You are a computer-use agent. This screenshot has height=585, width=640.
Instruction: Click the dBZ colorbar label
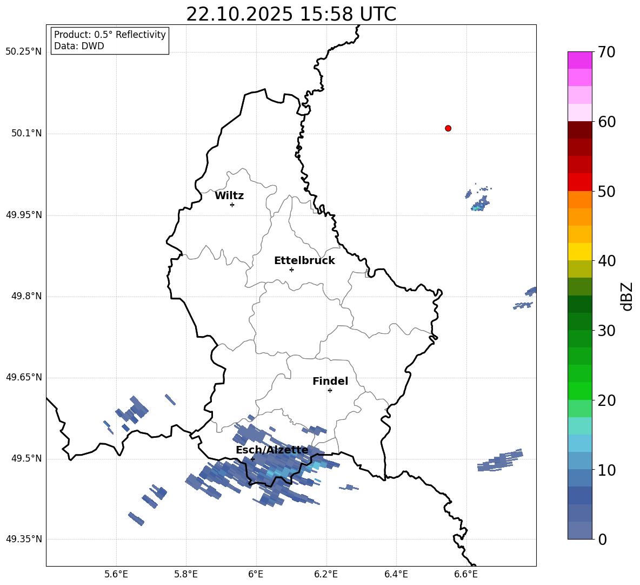(x=628, y=297)
